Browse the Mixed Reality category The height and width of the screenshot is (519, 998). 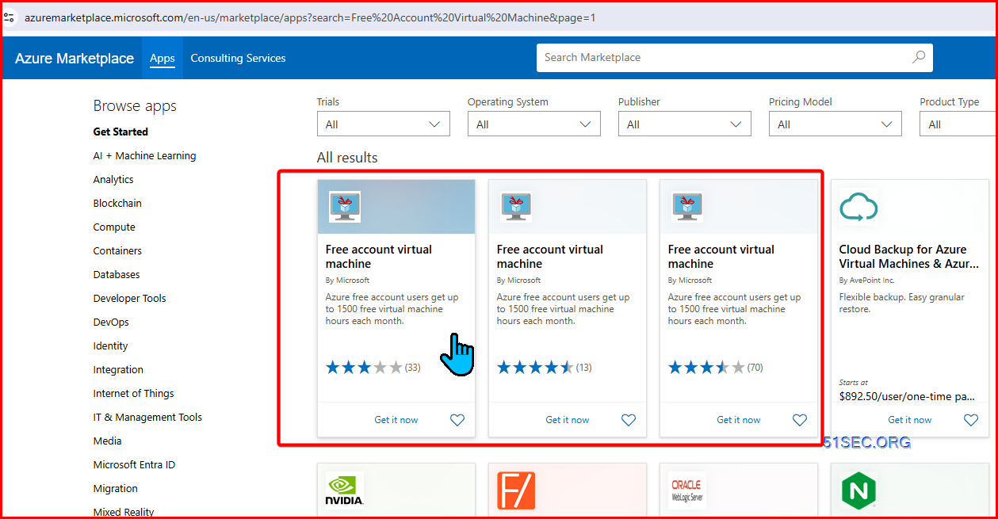[124, 512]
